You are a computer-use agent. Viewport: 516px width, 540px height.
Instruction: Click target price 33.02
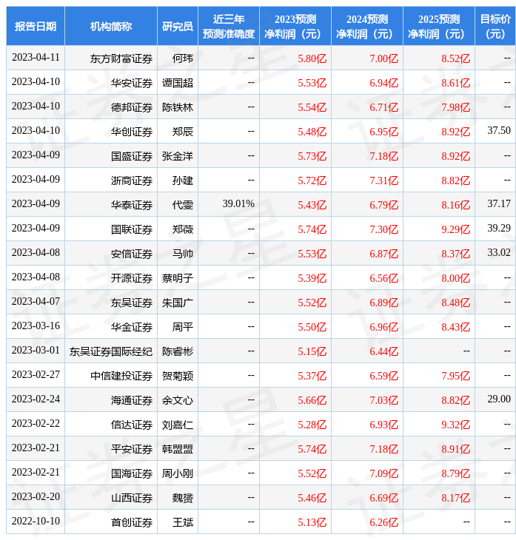pyautogui.click(x=499, y=252)
